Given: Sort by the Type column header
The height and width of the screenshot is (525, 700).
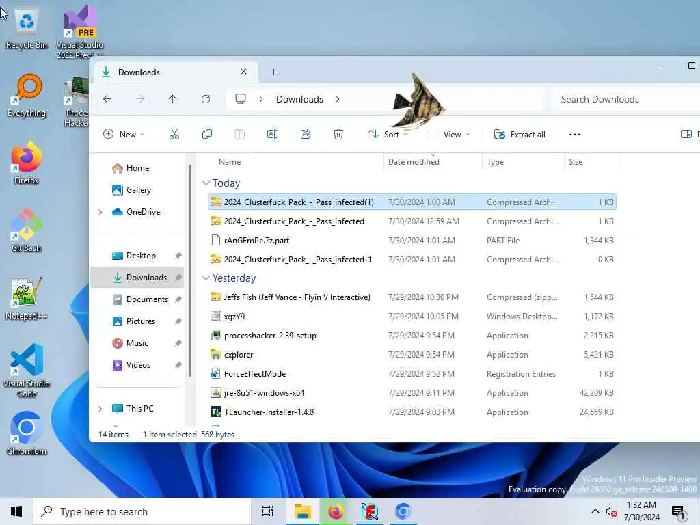Looking at the screenshot, I should (495, 162).
